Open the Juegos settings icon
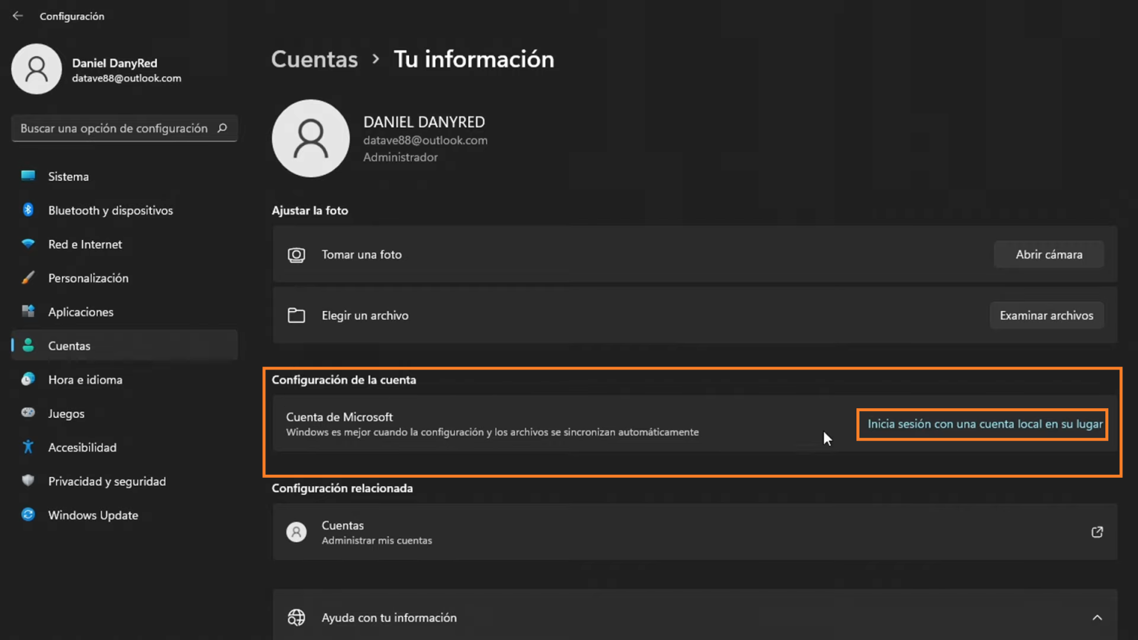 (x=27, y=413)
